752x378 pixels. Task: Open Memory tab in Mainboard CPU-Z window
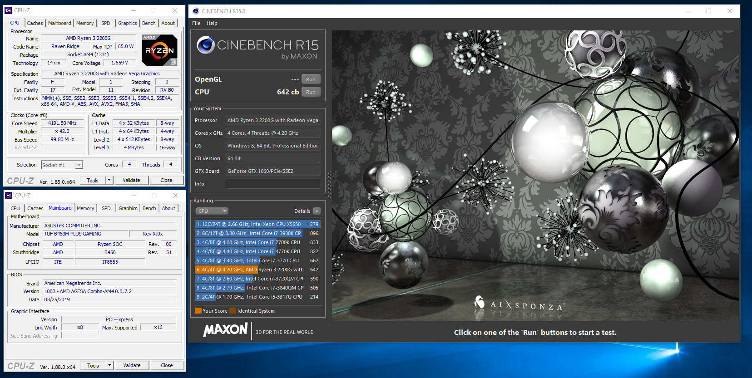85,208
